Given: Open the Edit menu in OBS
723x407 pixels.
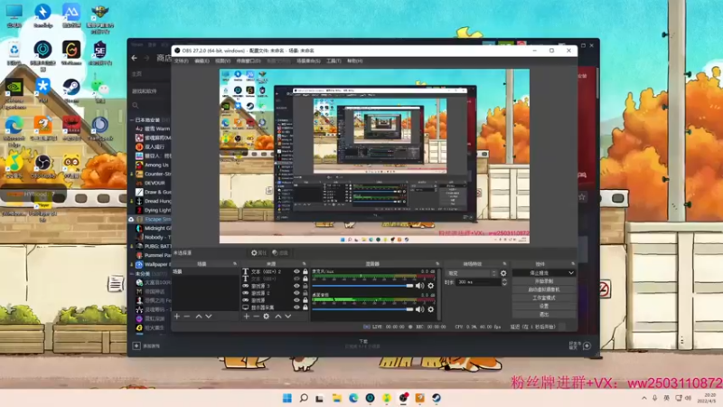Looking at the screenshot, I should (202, 61).
